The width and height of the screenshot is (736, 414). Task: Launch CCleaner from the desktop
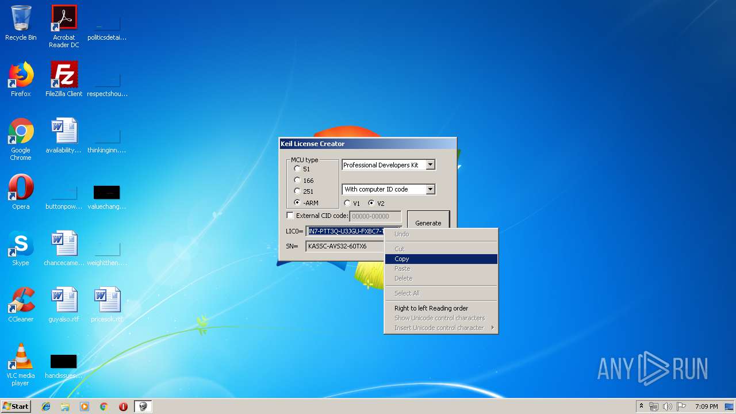[x=21, y=305]
